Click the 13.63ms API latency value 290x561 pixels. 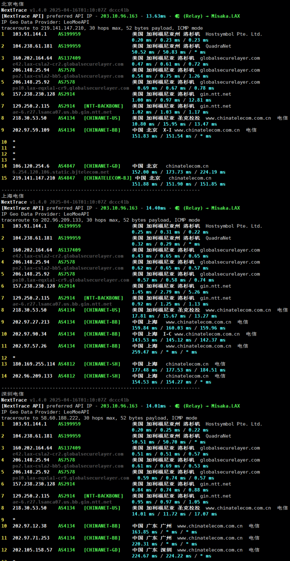[x=156, y=16]
